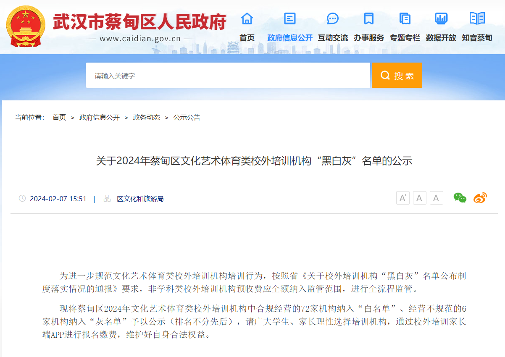Click 首页 in the breadcrumb

(x=59, y=117)
